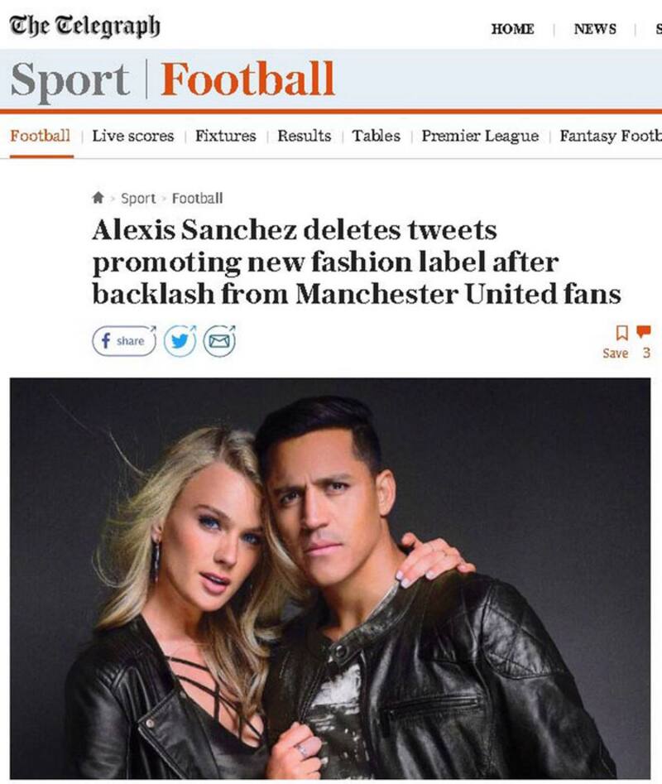Save the article with bookmark icon
Image resolution: width=662 pixels, height=784 pixels.
621,333
